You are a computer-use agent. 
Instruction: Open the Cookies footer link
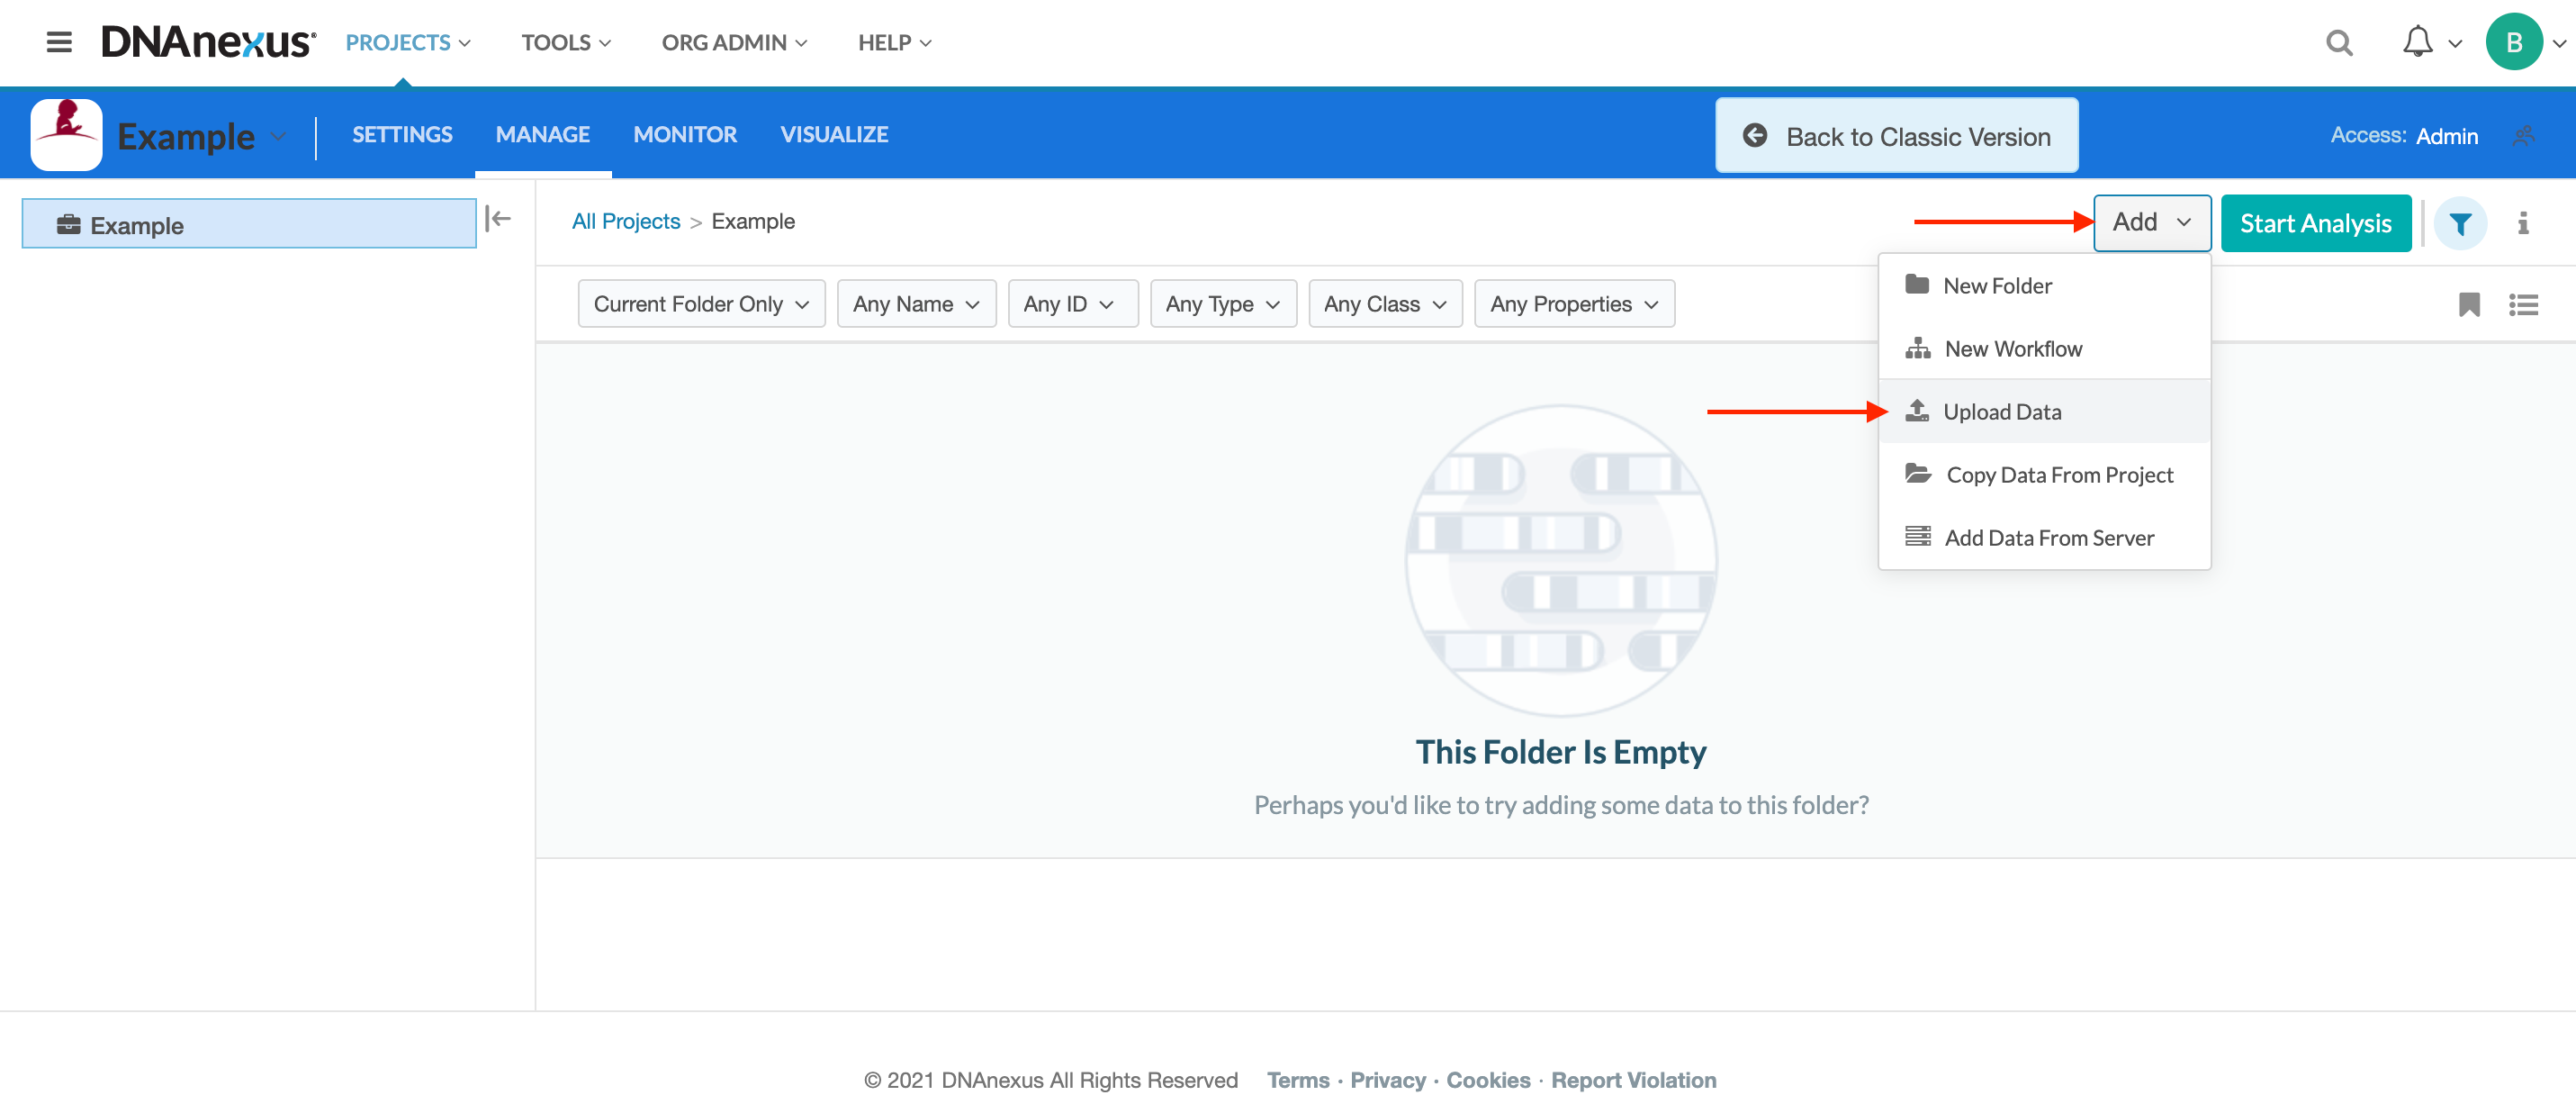(x=1488, y=1080)
